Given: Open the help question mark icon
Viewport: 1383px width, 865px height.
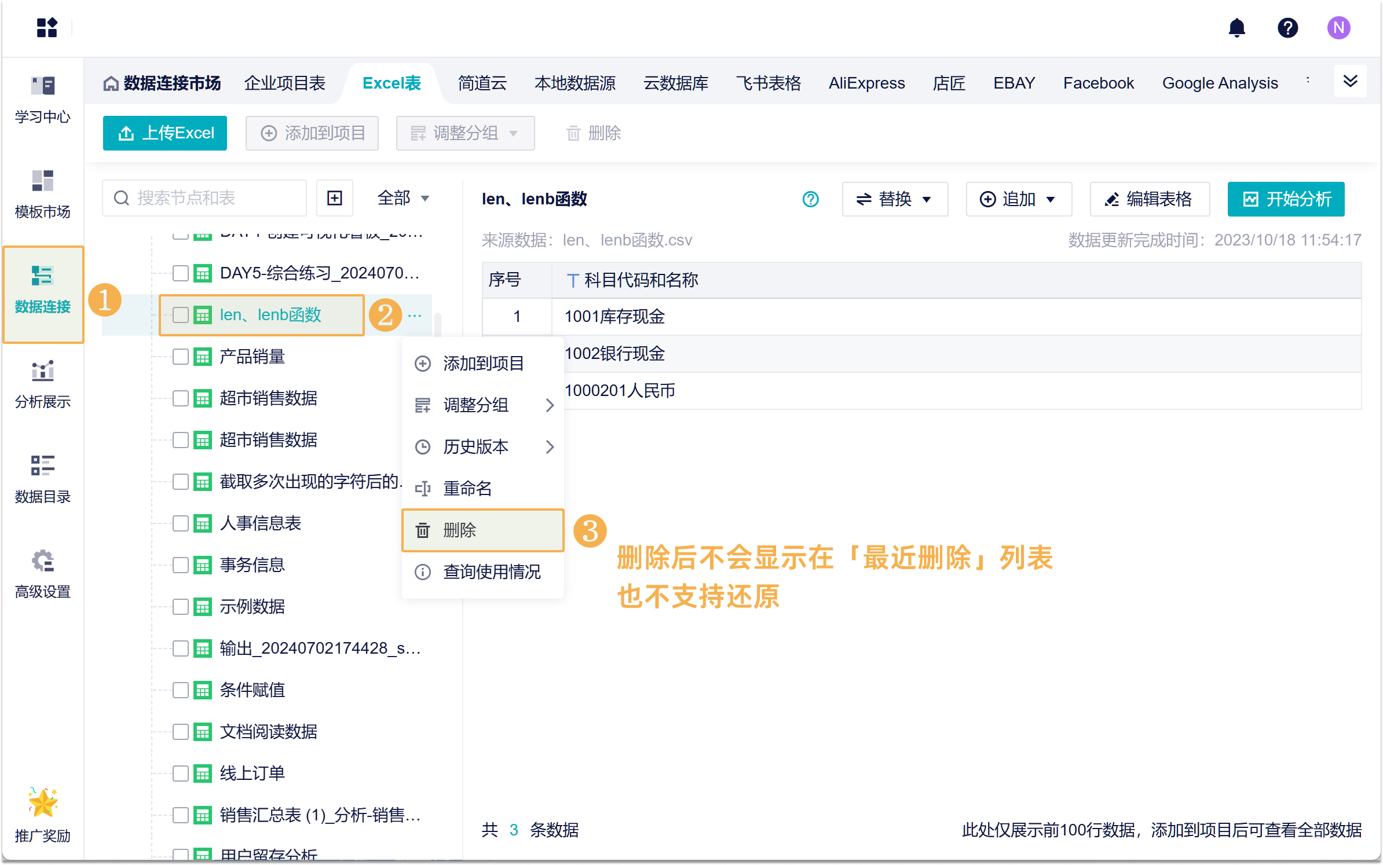Looking at the screenshot, I should click(1287, 27).
